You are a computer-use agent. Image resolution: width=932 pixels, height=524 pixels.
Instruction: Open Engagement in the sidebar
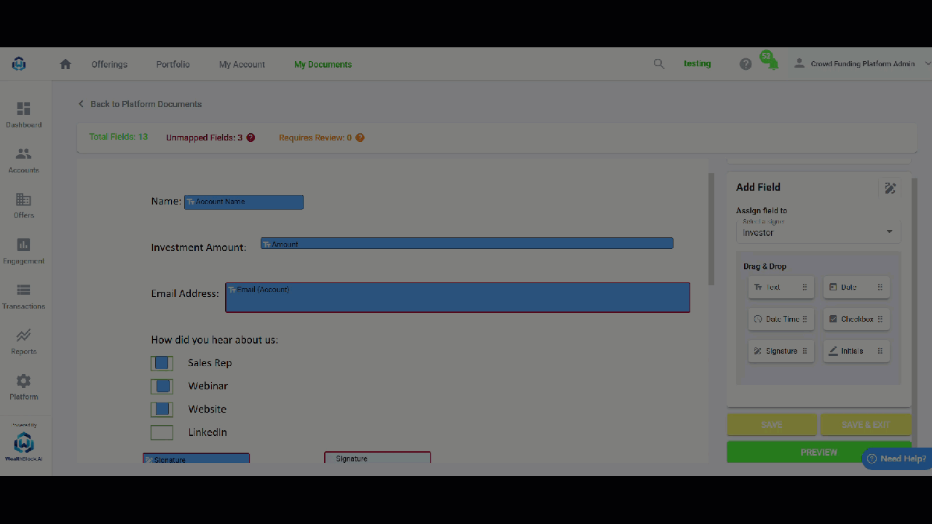[24, 251]
